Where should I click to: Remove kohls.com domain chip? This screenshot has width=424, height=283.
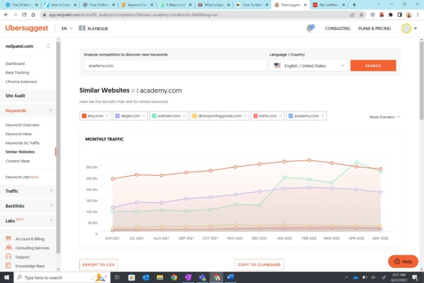click(x=280, y=116)
